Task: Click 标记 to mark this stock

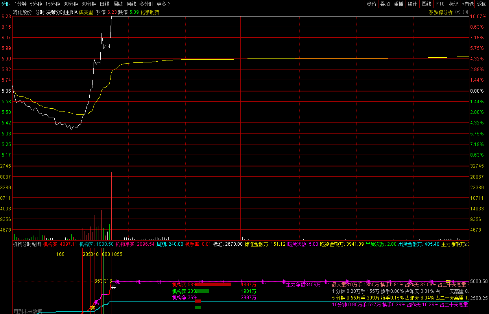Action: pos(454,4)
